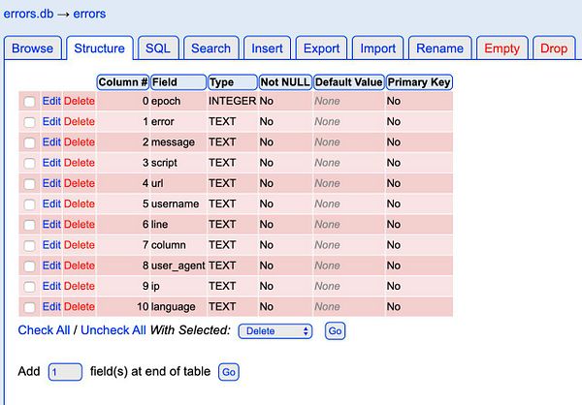Select the checkbox for the language row
582x405 pixels.
pyautogui.click(x=29, y=307)
